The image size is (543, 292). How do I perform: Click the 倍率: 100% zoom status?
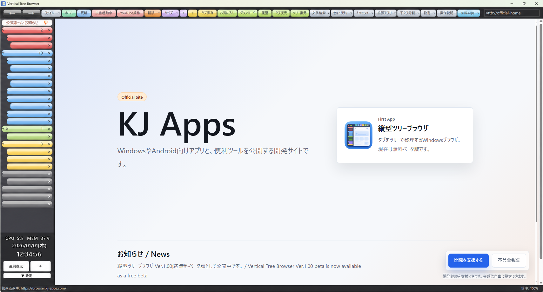point(529,289)
